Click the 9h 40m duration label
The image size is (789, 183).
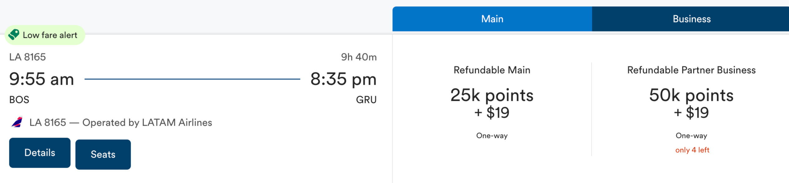[359, 57]
